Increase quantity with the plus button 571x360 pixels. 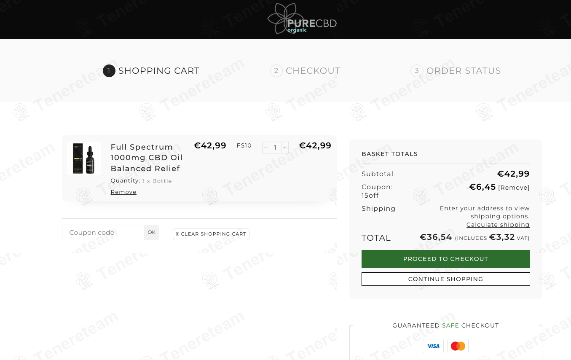pos(285,148)
